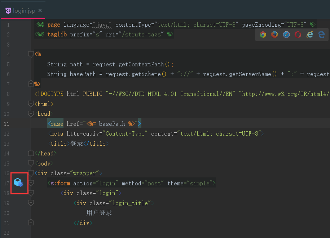Click on the title text 登录
Screen dimensions: 330x238
pos(76,144)
